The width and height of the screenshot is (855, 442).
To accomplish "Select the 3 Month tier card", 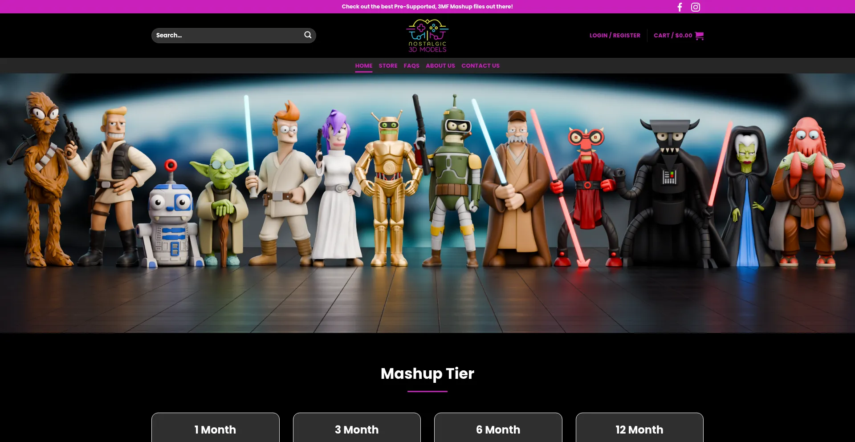I will point(357,428).
